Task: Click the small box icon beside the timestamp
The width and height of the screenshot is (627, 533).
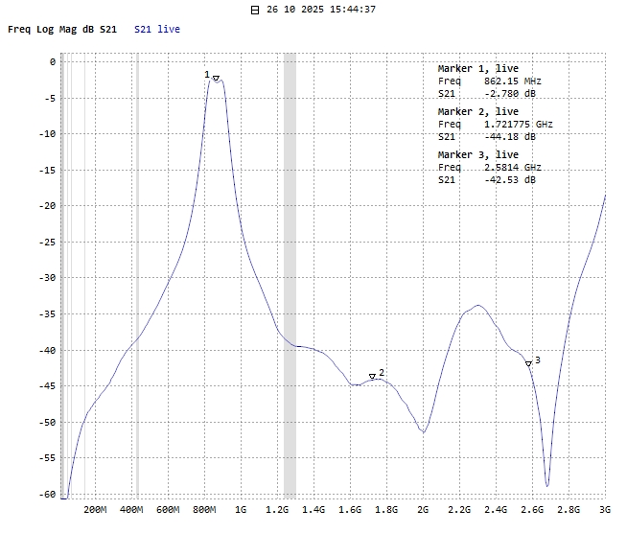Action: (254, 10)
